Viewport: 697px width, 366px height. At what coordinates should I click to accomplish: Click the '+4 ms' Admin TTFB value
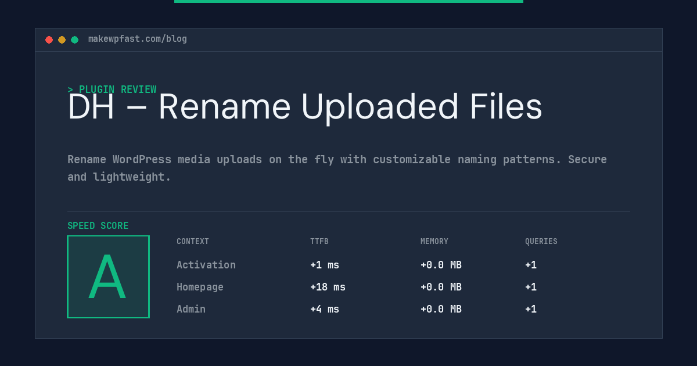coord(325,309)
